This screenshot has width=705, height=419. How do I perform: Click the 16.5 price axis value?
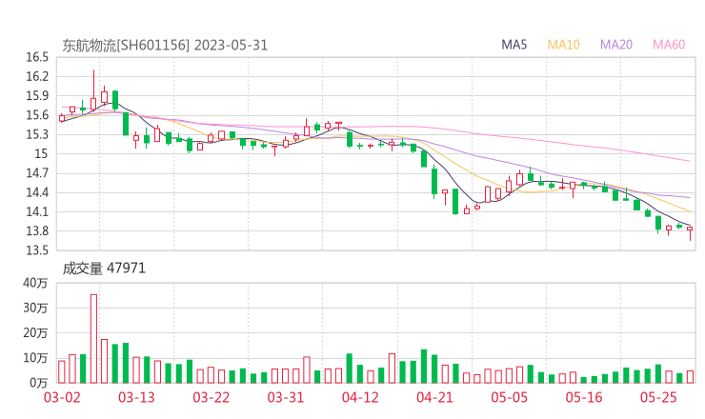click(x=37, y=57)
